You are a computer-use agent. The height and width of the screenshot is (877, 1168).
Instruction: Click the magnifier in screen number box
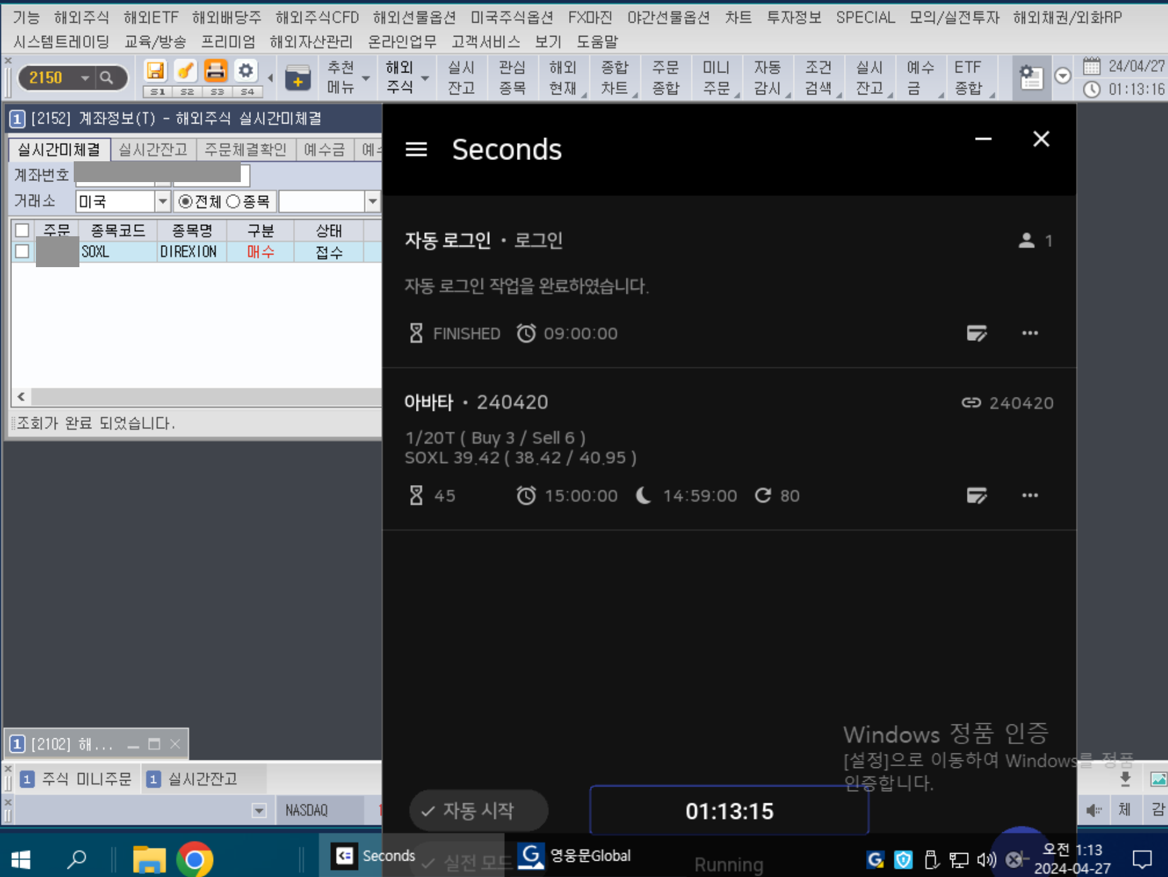[107, 78]
